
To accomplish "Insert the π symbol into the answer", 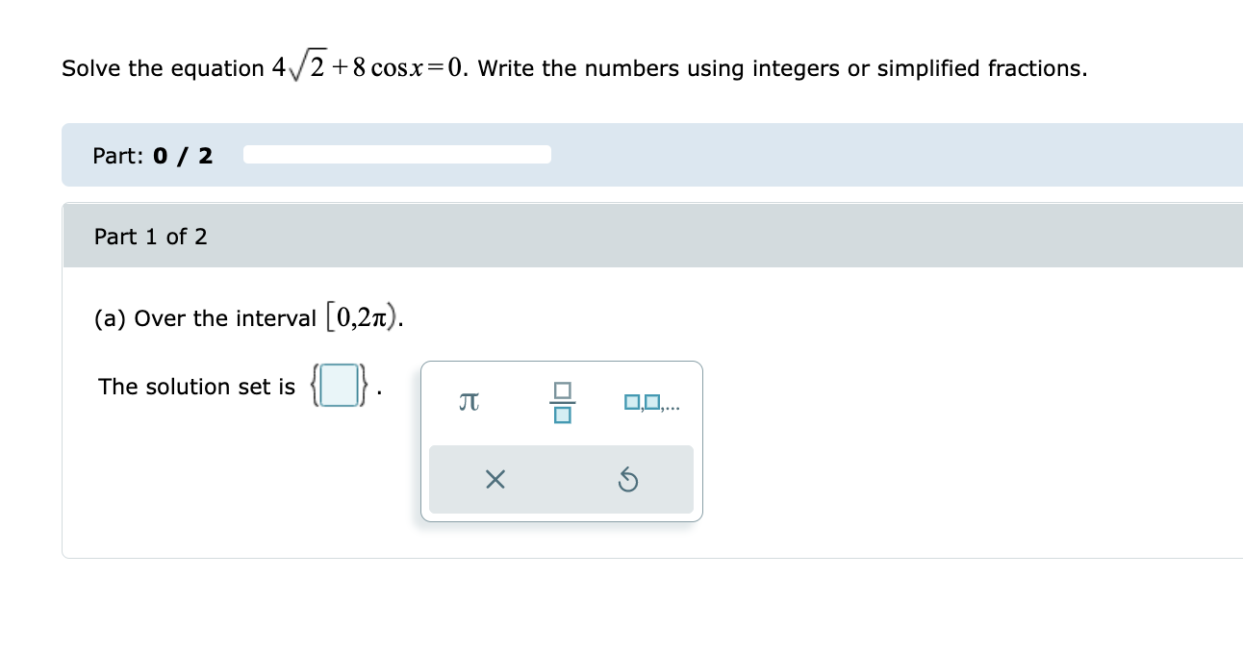I will [468, 402].
